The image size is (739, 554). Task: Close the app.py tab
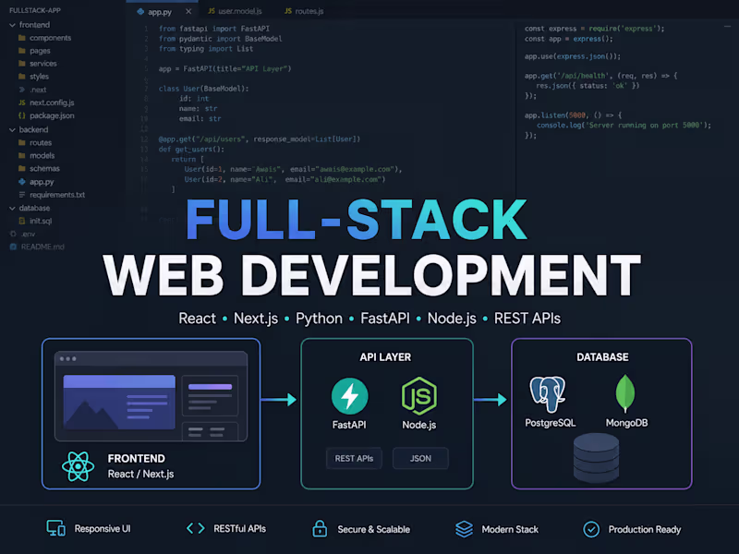click(x=188, y=11)
